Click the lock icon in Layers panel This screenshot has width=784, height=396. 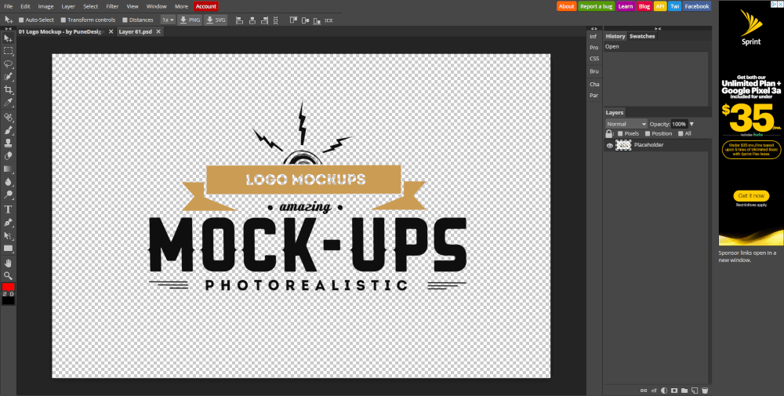click(609, 133)
